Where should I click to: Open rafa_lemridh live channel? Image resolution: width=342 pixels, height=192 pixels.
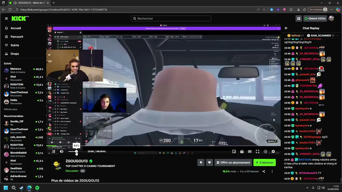click(x=24, y=139)
